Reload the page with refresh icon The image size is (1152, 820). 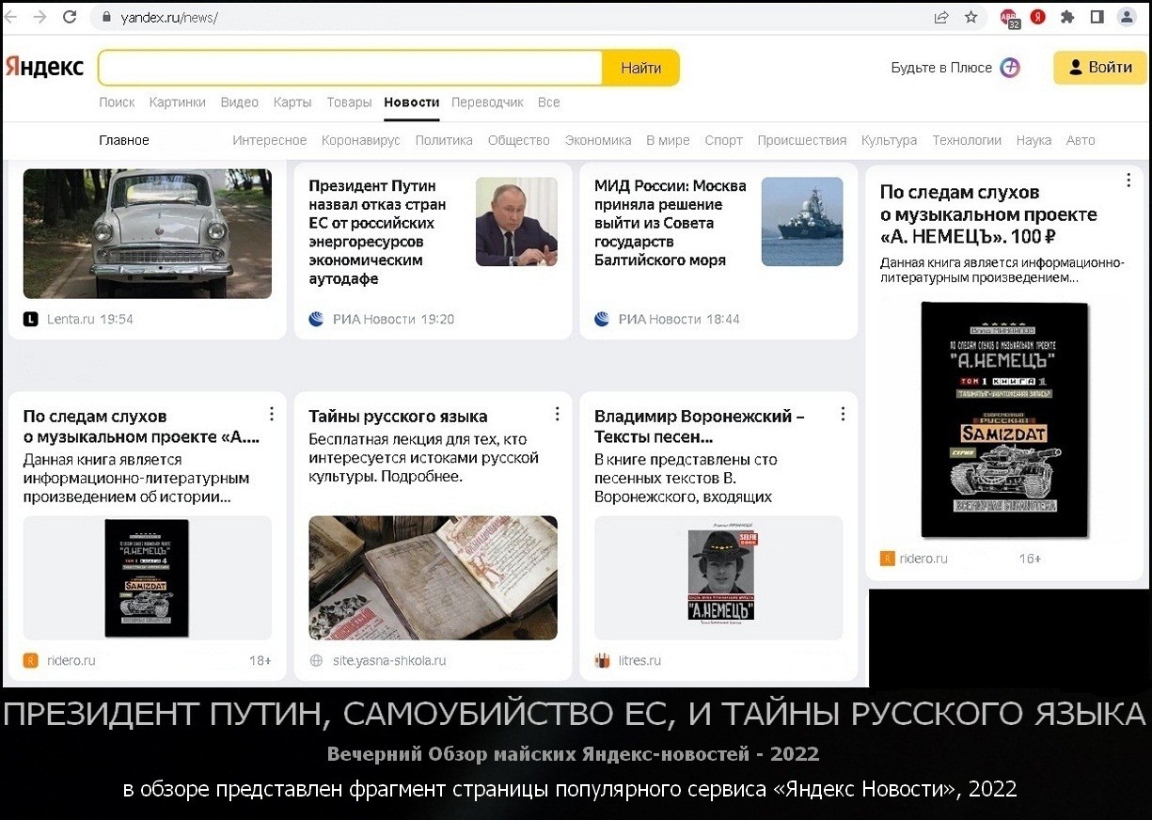[x=70, y=17]
